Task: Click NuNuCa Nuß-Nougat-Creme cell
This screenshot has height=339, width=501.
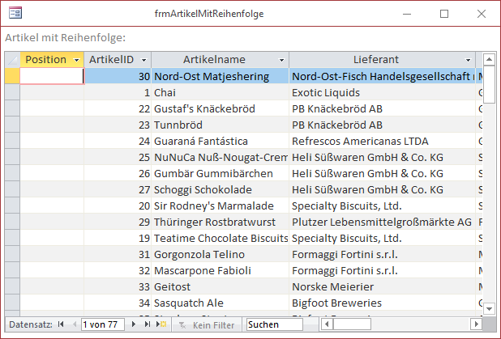Action: (221, 157)
